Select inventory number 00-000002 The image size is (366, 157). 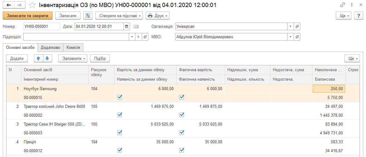pyautogui.click(x=55, y=115)
